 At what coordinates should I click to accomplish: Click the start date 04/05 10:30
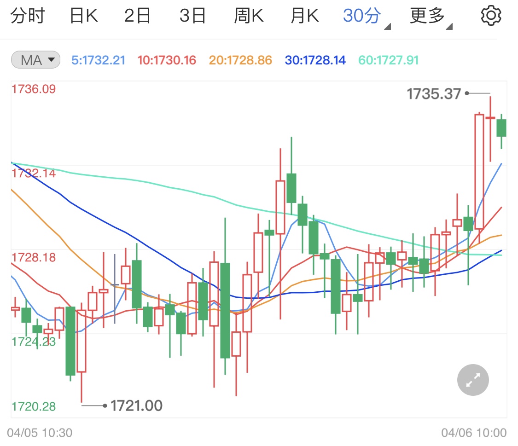tap(40, 433)
